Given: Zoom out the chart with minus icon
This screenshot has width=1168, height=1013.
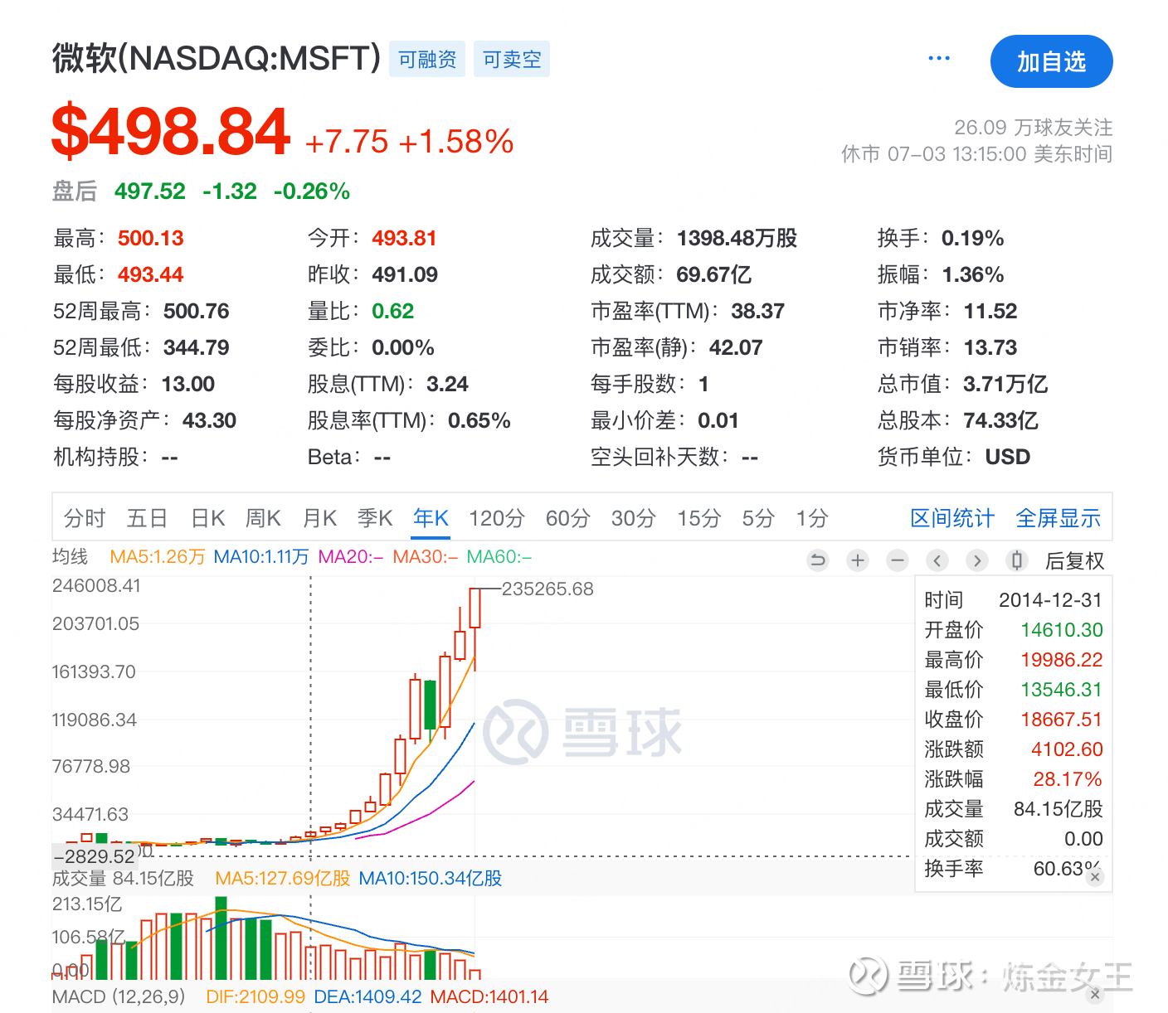Looking at the screenshot, I should [898, 561].
